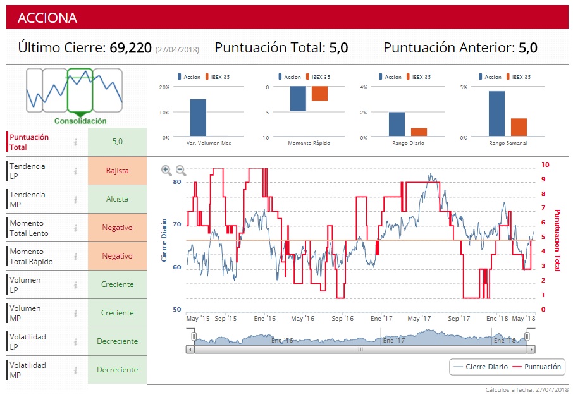The width and height of the screenshot is (573, 397).
Task: Click the Puntuación Total row label
Action: [x=29, y=142]
